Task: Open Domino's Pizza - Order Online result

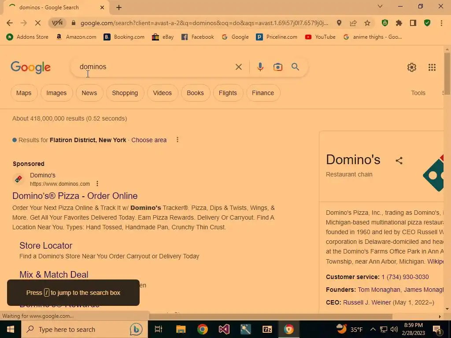Action: click(75, 196)
